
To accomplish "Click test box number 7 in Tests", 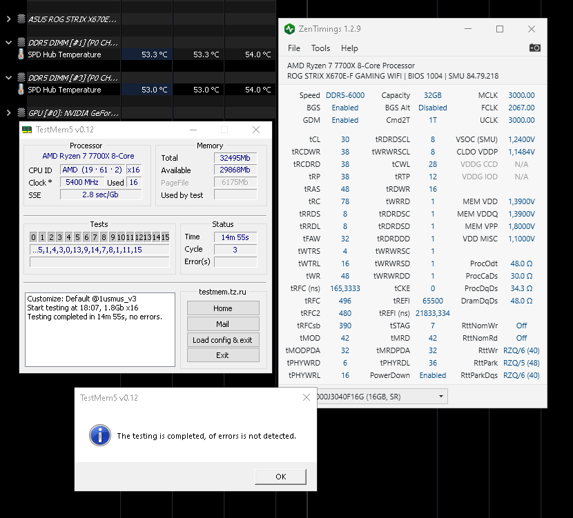I will (x=95, y=237).
